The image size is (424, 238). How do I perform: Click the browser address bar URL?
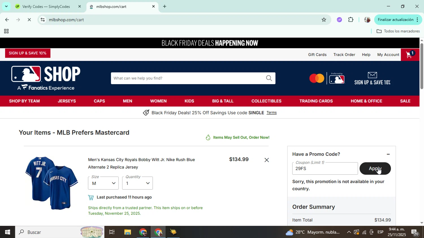pyautogui.click(x=66, y=20)
